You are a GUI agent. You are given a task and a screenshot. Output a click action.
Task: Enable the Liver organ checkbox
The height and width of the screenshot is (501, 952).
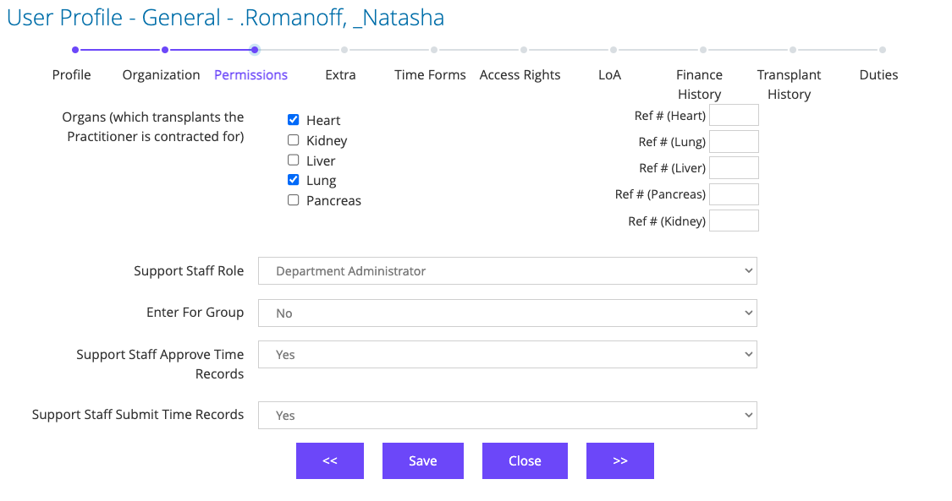pos(294,160)
